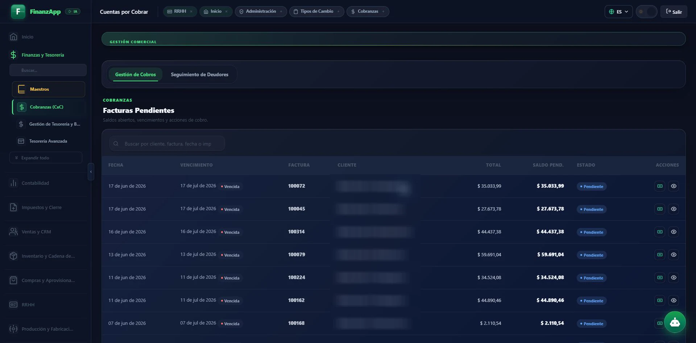Sort by the FECHA column header
Viewport: 696px width, 343px height.
click(x=116, y=165)
